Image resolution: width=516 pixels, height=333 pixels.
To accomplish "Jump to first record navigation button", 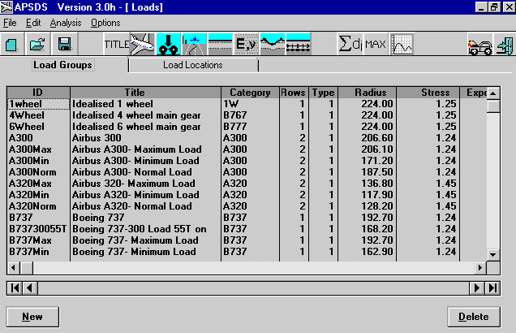I will 15,288.
